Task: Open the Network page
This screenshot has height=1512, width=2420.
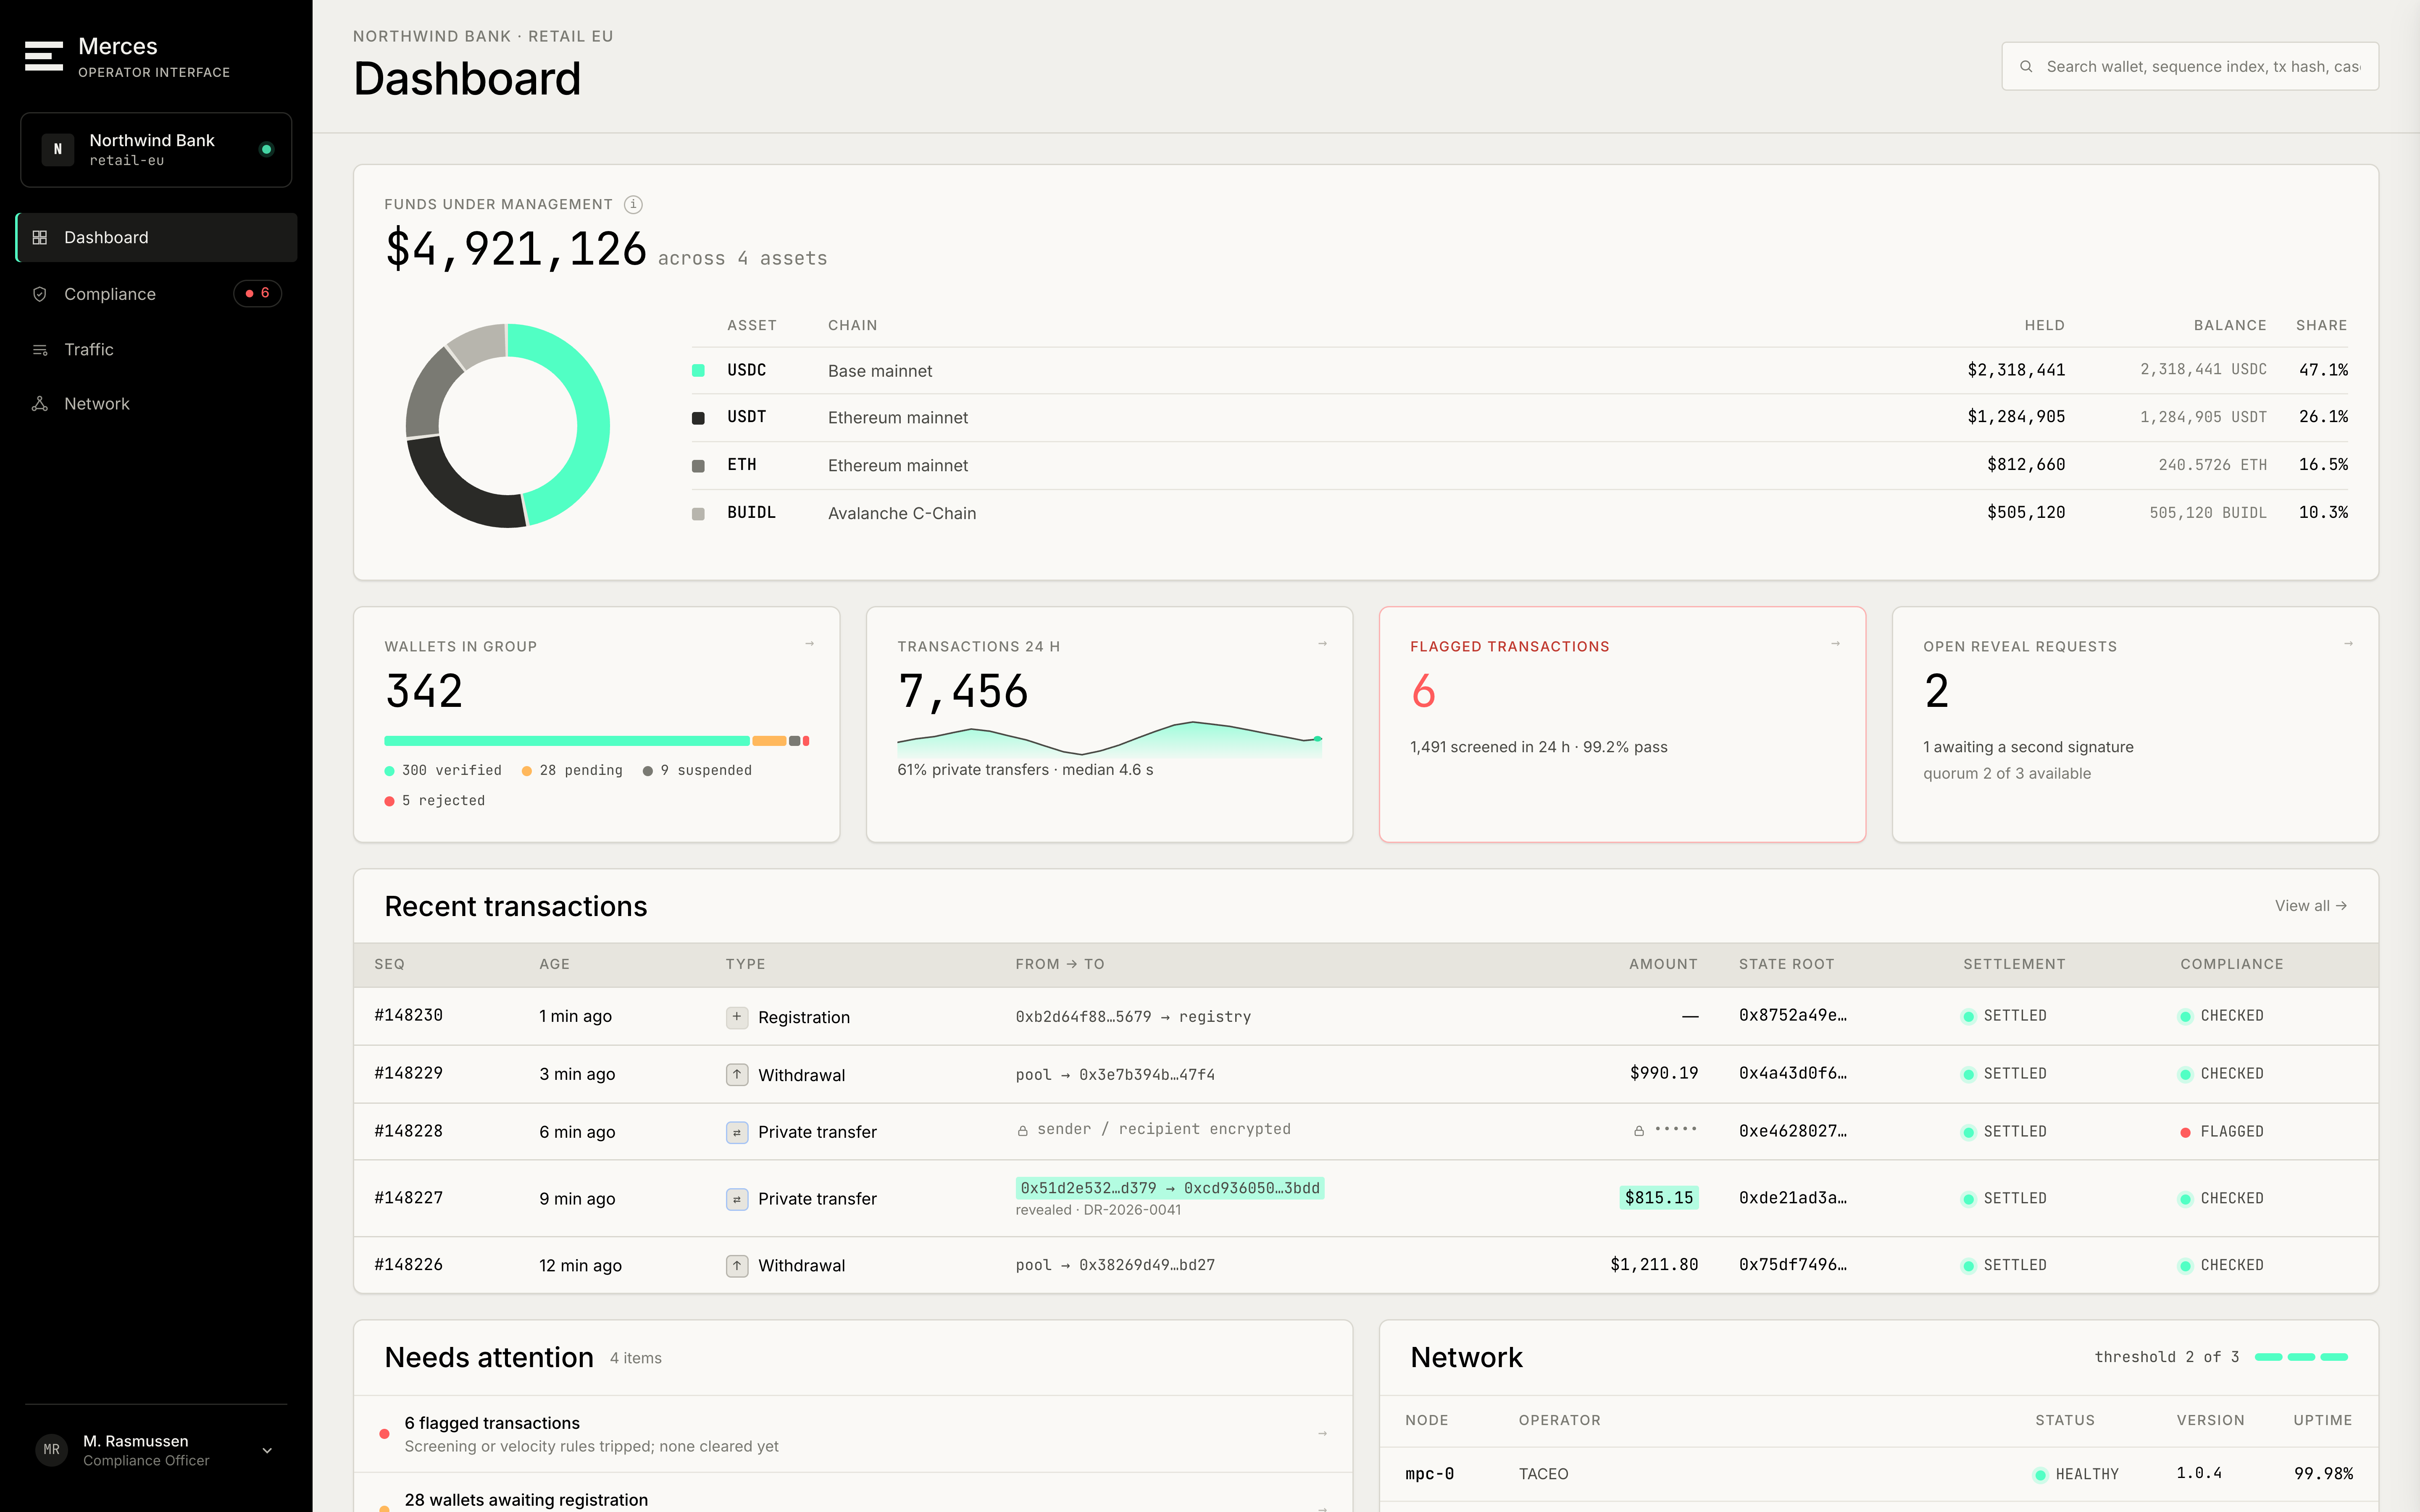Action: [x=156, y=404]
